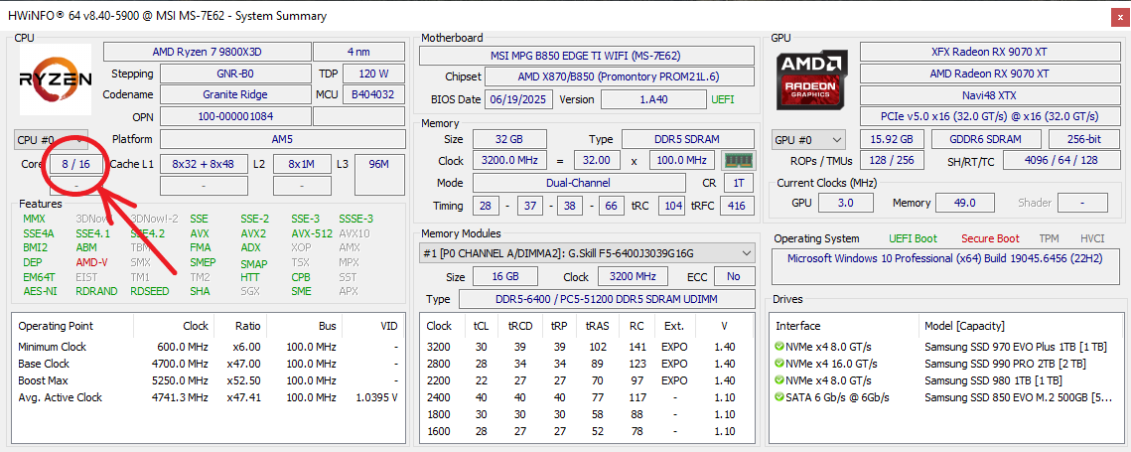Select the 8x1M L2 cache value
This screenshot has height=452, width=1131.
[x=302, y=164]
